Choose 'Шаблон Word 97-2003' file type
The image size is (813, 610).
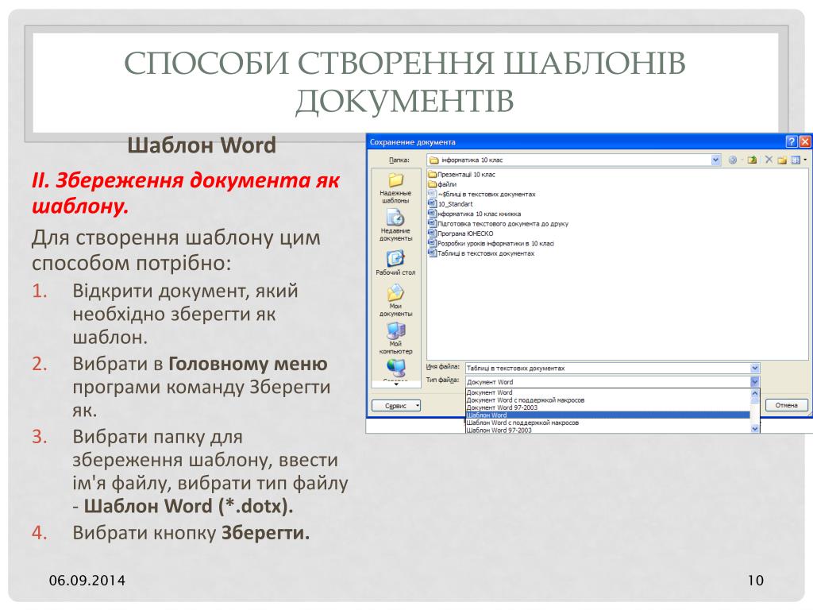point(607,430)
